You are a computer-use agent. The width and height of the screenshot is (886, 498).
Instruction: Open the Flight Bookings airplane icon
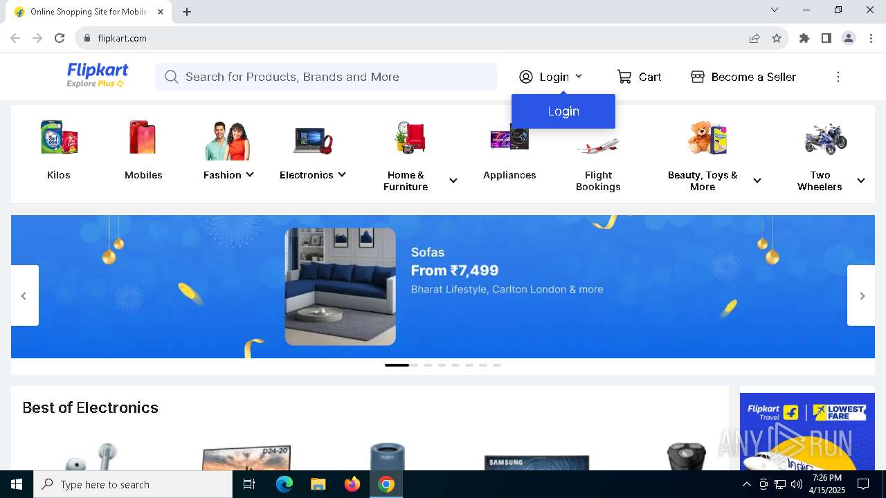(598, 146)
